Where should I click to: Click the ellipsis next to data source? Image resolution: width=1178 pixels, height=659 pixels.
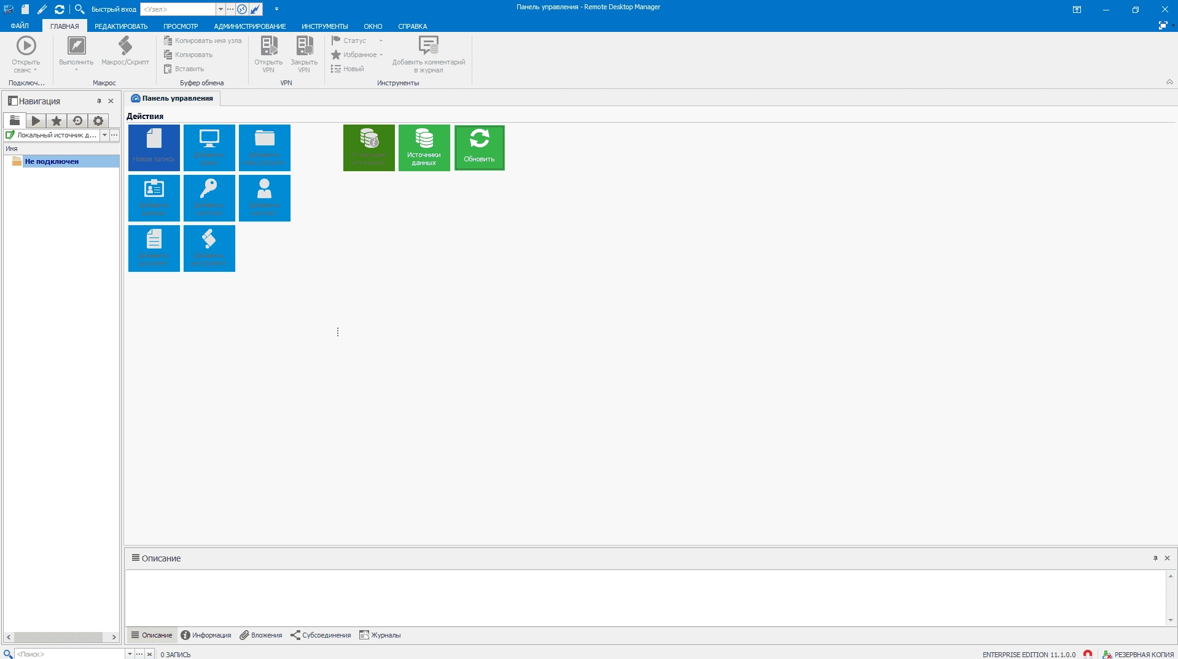[114, 135]
